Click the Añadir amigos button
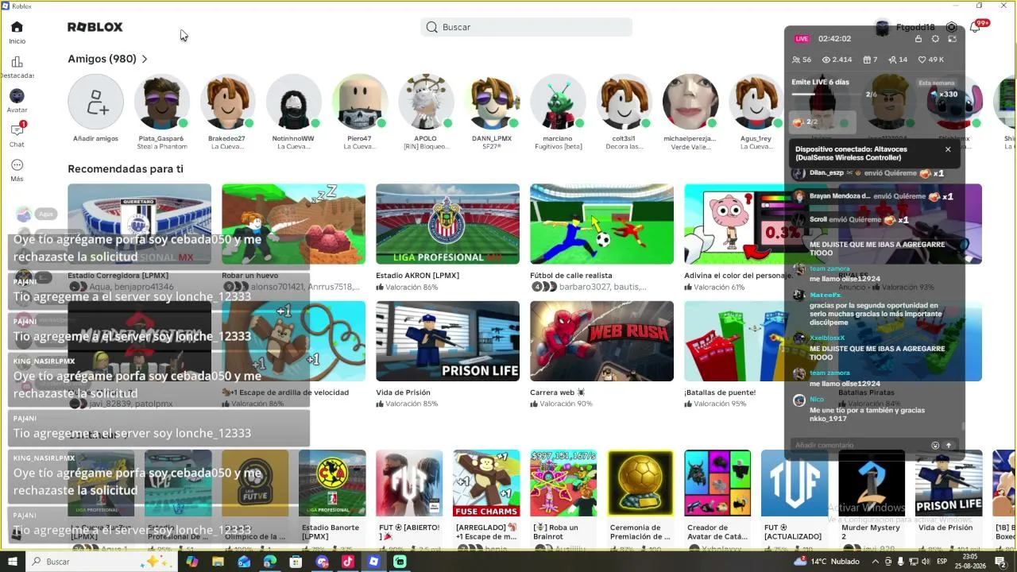 coord(95,102)
